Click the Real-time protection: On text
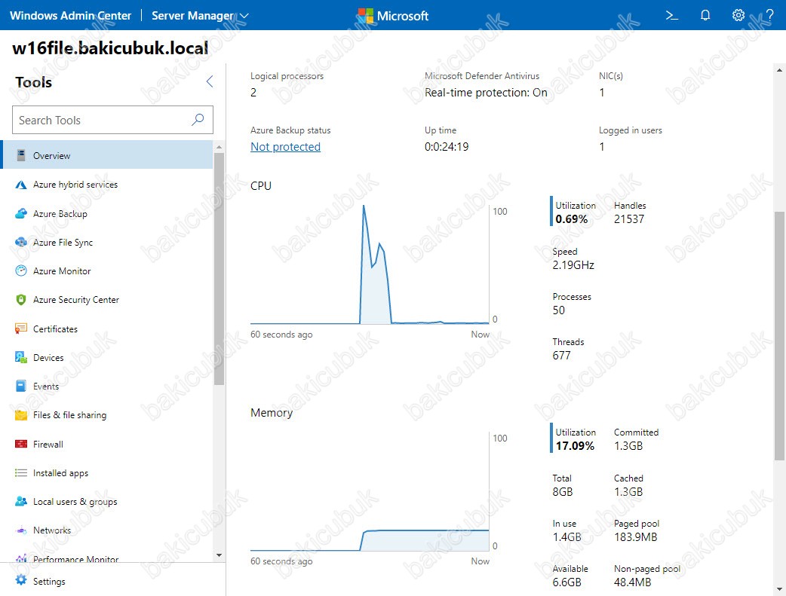This screenshot has height=596, width=786. coord(486,93)
